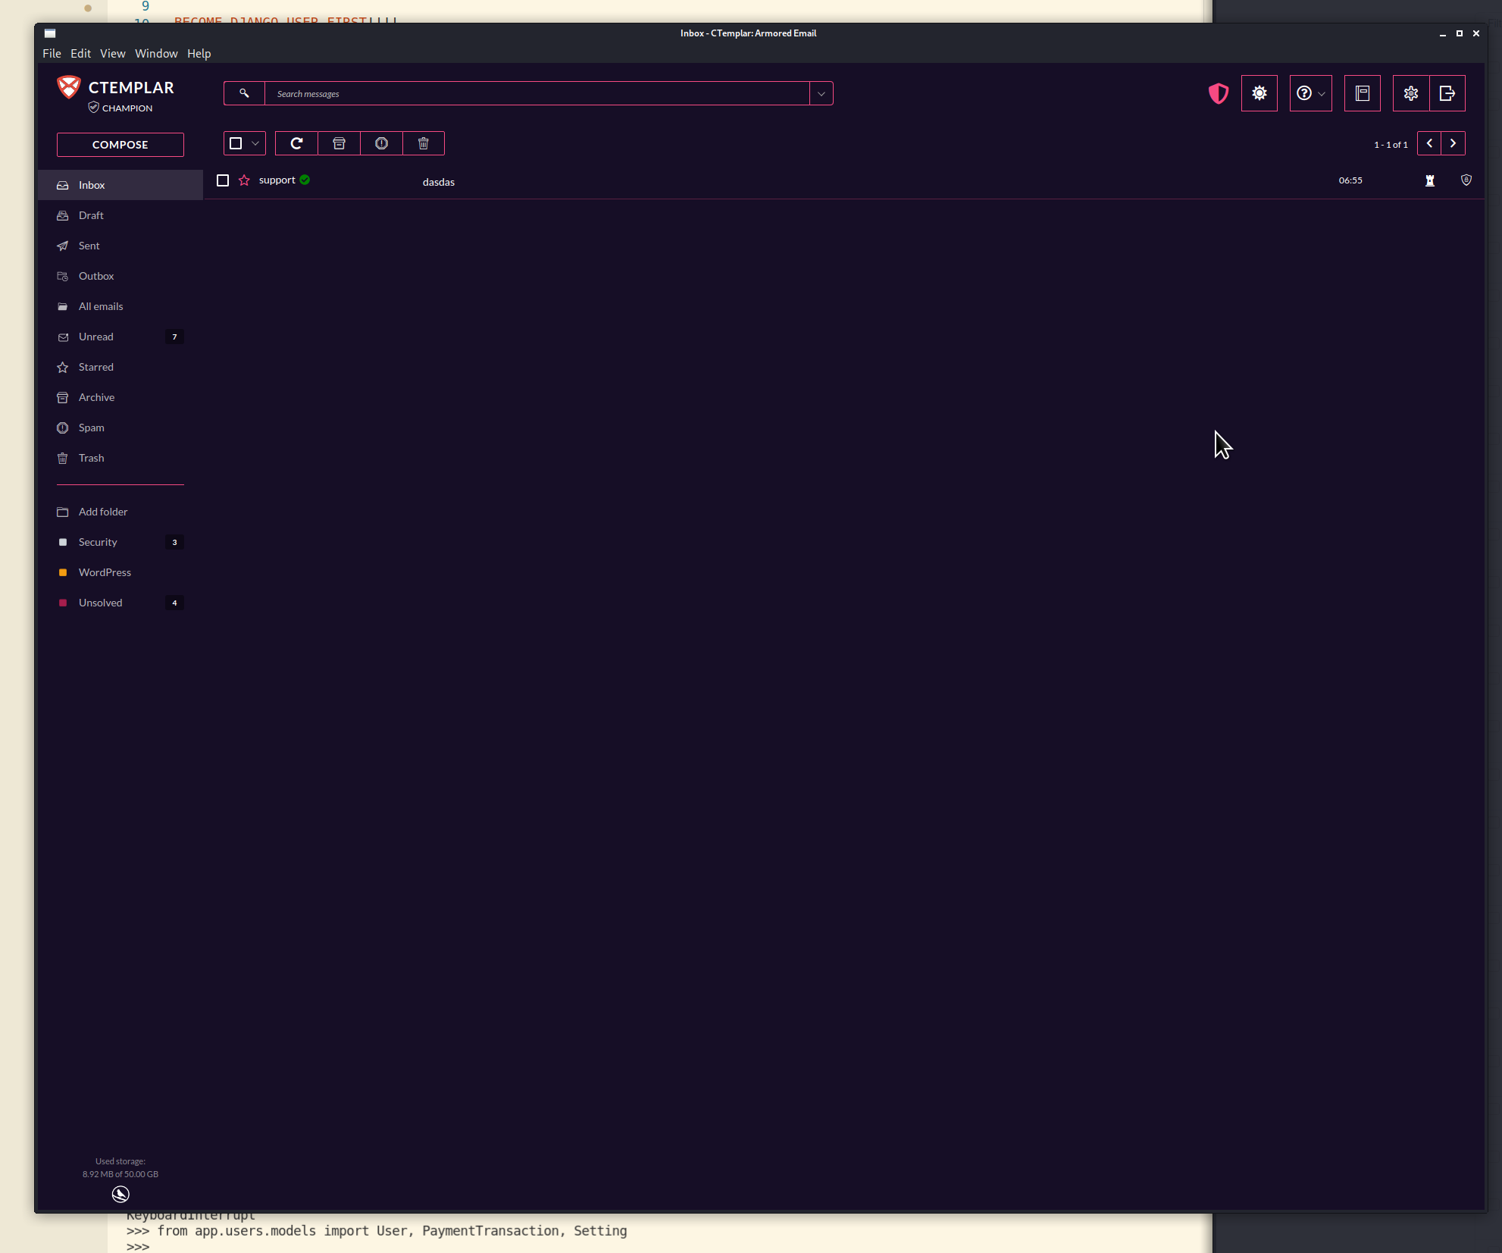Check the checkbox on the support email
Image resolution: width=1502 pixels, height=1253 pixels.
pos(222,180)
